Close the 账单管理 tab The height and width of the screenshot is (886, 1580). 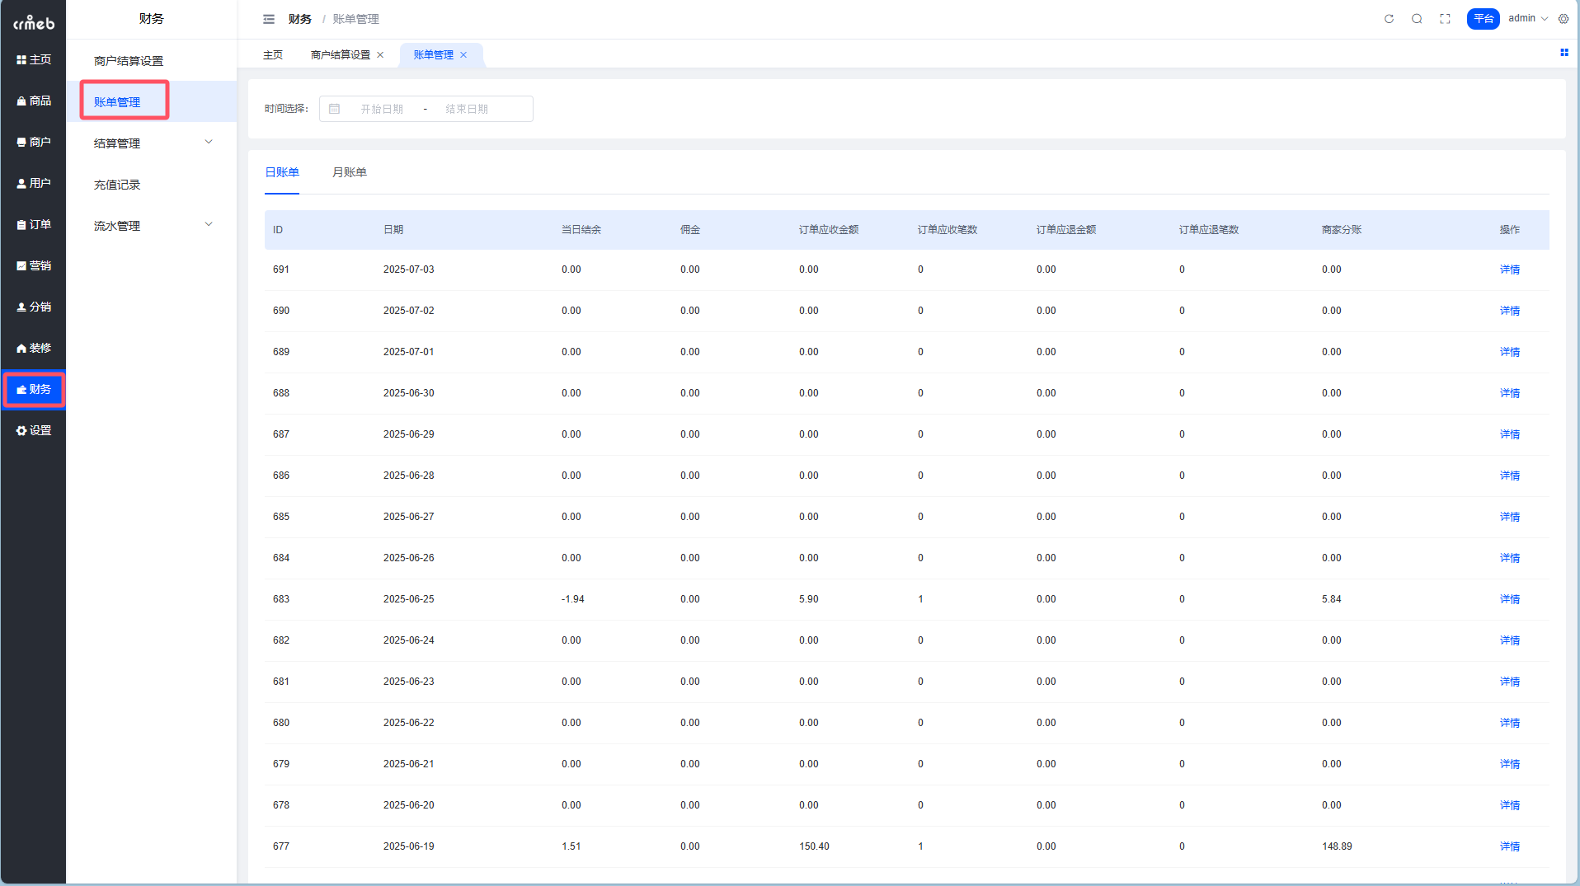(463, 55)
